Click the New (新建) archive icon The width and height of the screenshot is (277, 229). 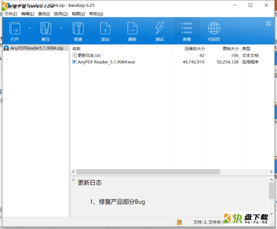(x=78, y=28)
